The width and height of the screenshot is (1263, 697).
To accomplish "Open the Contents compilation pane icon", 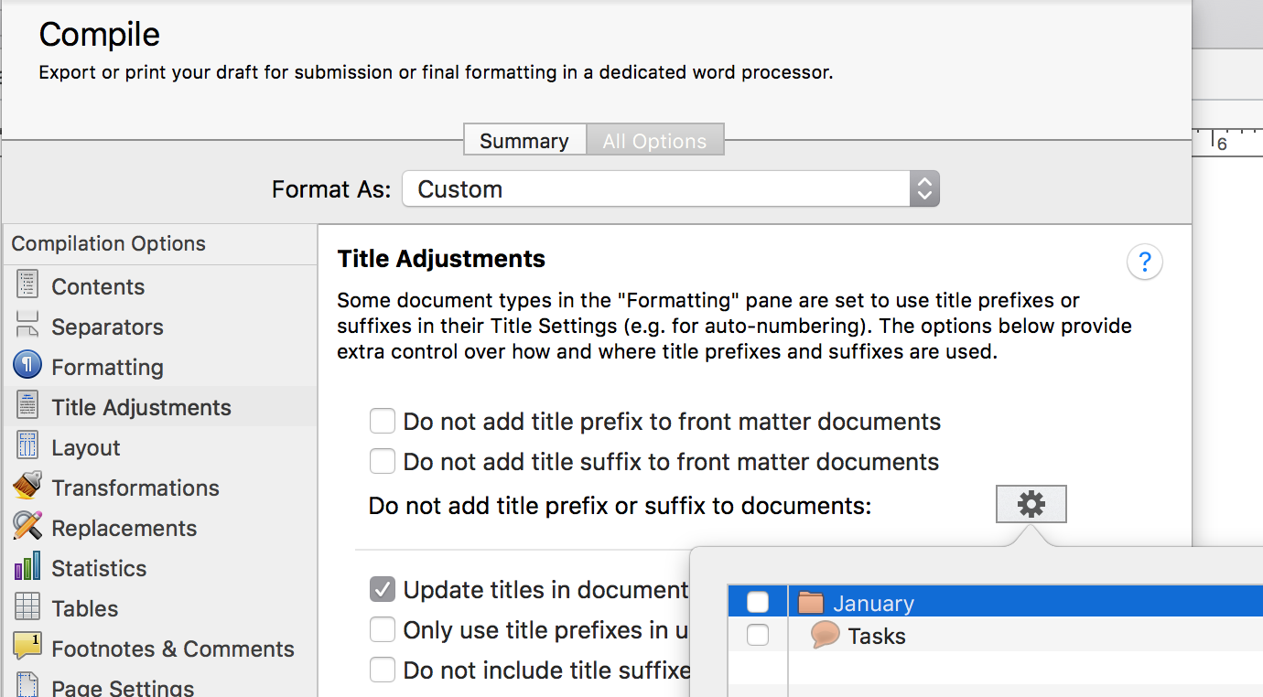I will click(x=27, y=285).
